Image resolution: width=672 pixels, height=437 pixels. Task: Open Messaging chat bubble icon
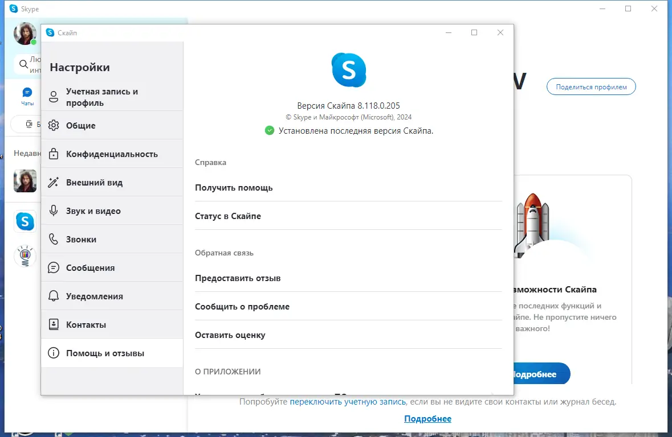click(x=54, y=267)
